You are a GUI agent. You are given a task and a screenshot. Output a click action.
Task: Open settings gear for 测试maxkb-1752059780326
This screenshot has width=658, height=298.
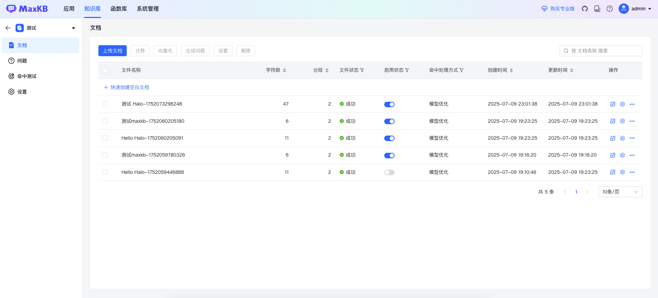pos(622,155)
